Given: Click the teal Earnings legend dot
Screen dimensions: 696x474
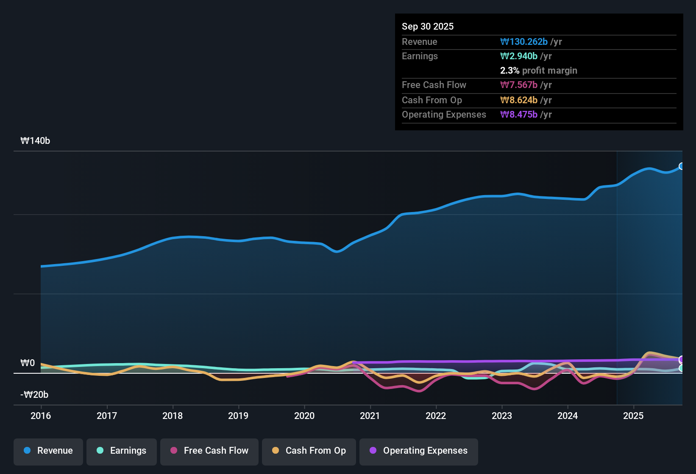Looking at the screenshot, I should tap(100, 451).
